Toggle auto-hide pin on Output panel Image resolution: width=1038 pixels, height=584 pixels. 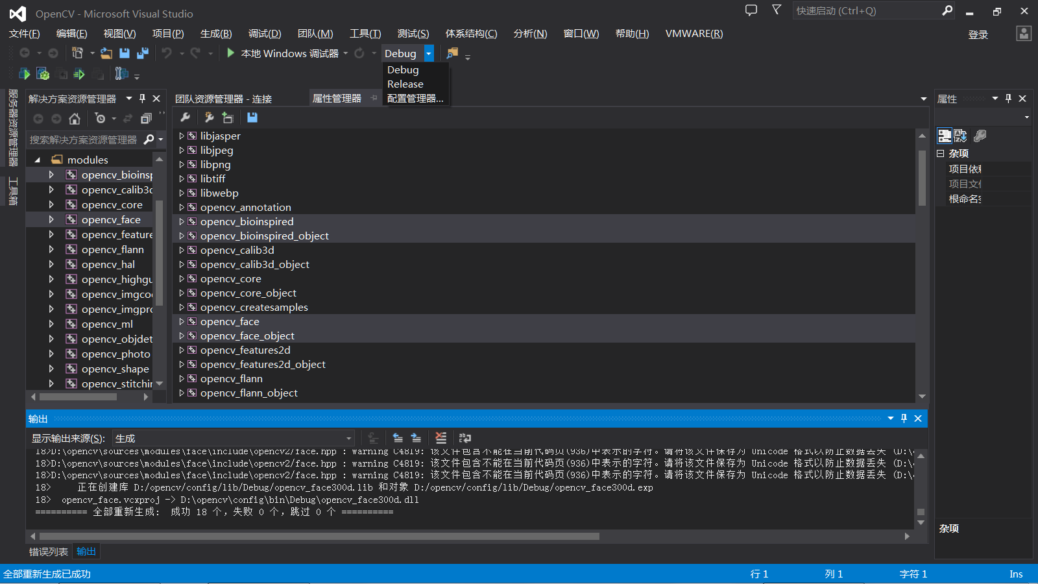tap(904, 419)
